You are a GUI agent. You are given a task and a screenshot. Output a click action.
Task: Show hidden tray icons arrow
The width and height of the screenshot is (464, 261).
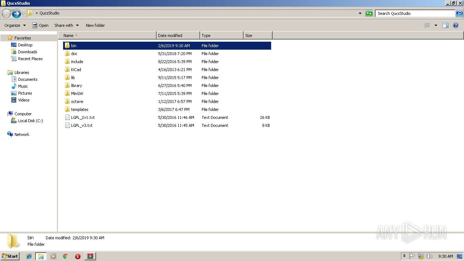pos(404,256)
